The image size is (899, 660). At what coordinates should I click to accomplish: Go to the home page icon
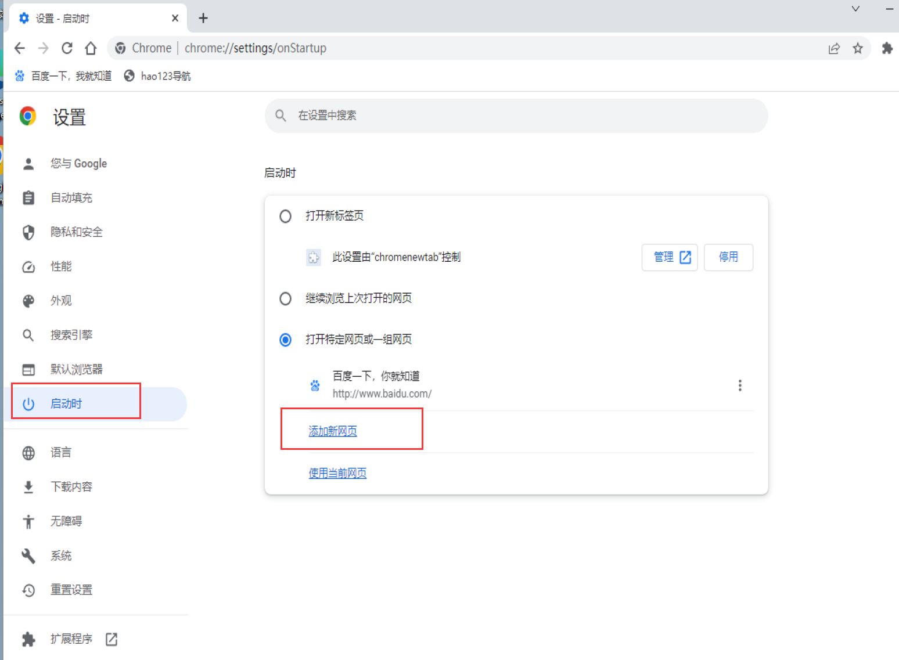tap(91, 48)
